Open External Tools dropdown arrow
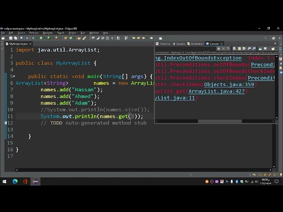The image size is (283, 212). point(61,38)
